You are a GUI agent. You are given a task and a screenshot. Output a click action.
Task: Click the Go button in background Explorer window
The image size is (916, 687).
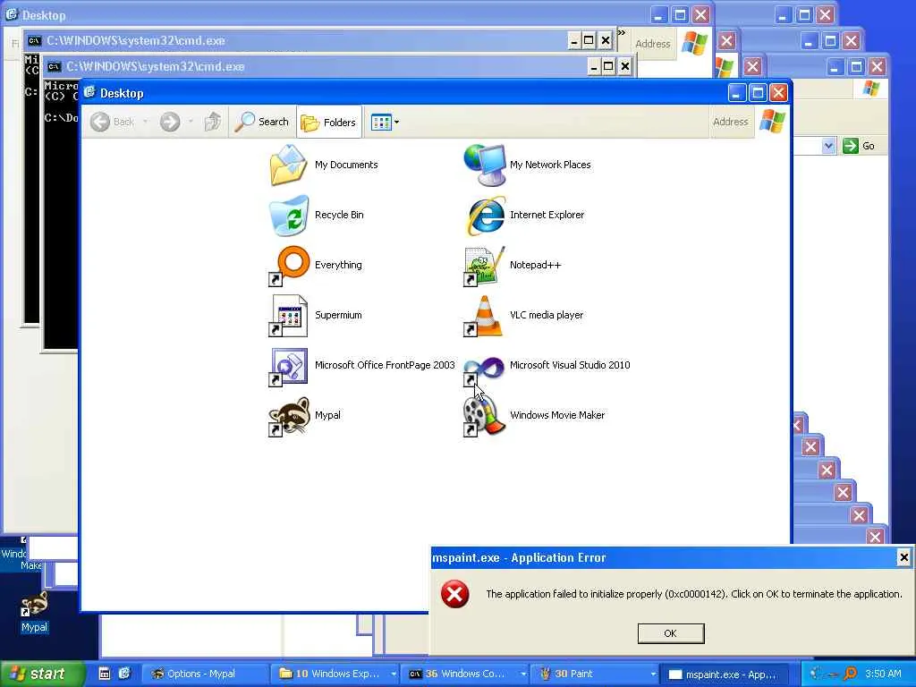860,146
